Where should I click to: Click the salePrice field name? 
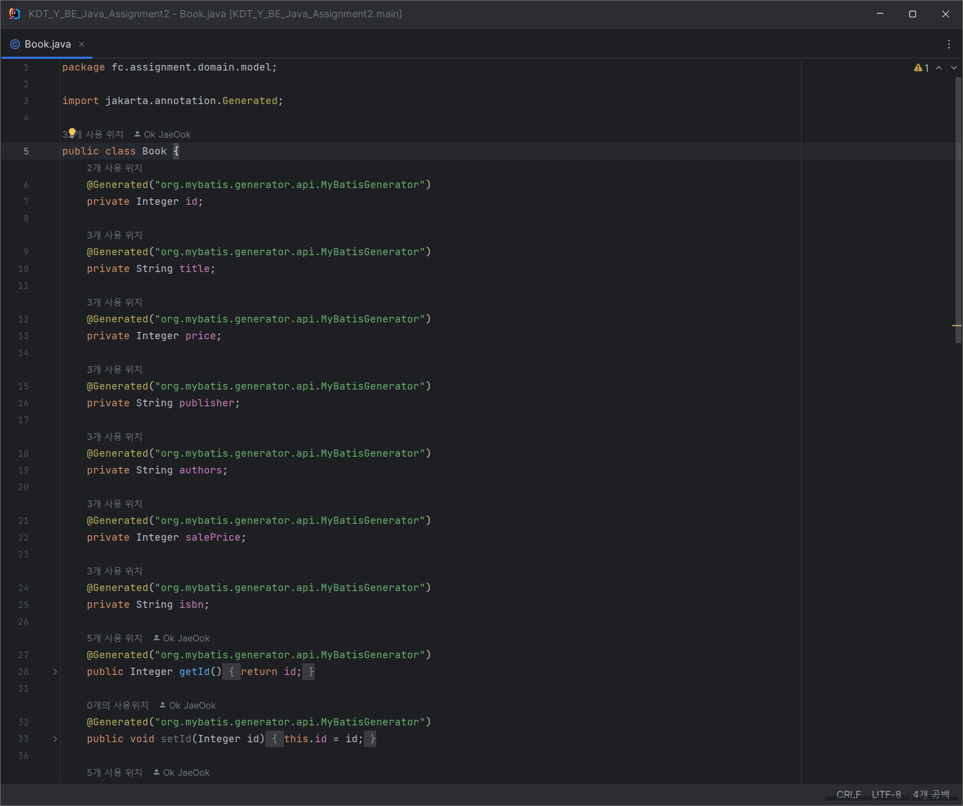pos(213,537)
